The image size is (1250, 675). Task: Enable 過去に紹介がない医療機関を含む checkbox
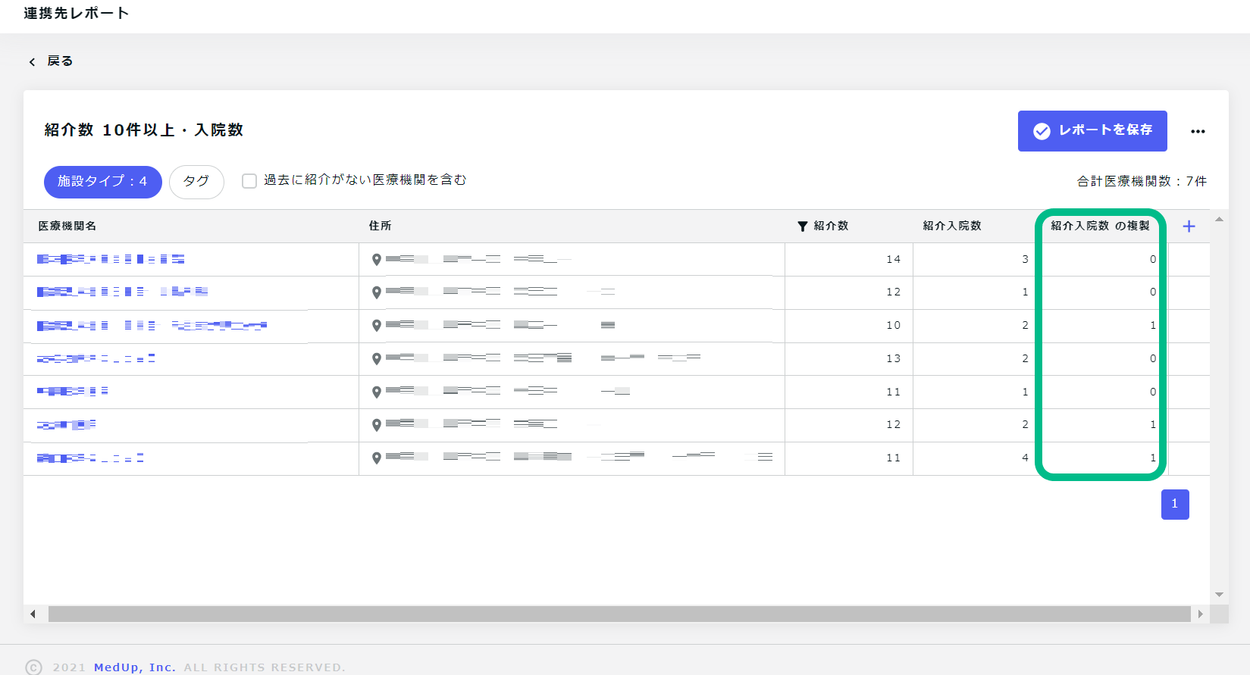click(x=249, y=181)
